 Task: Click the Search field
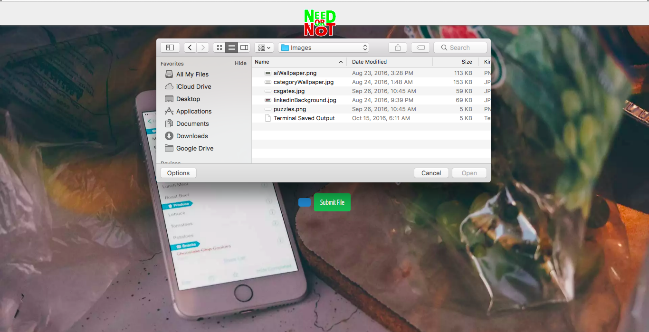[460, 47]
